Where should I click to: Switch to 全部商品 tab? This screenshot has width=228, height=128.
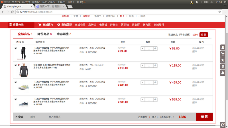25,34
